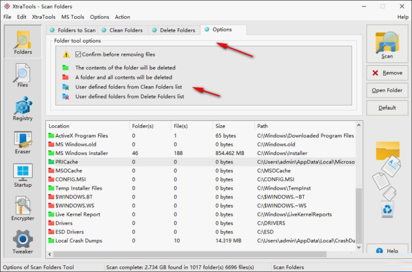The image size is (412, 272).
Task: Open the MS Tools menu
Action: [x=73, y=17]
